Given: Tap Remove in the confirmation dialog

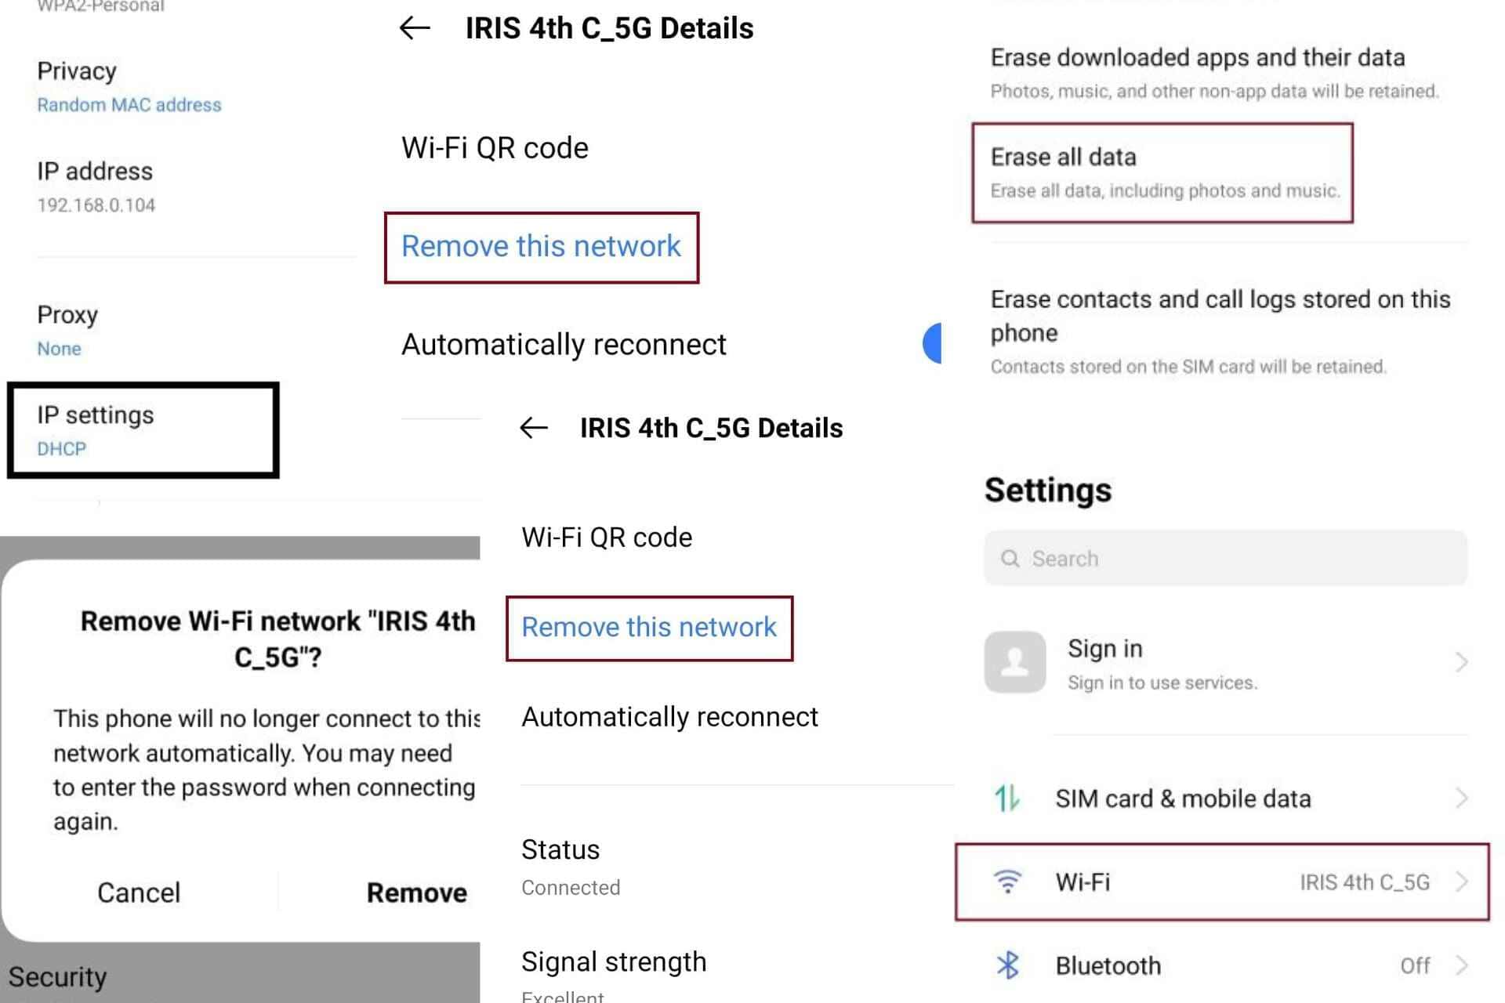Looking at the screenshot, I should click(415, 892).
